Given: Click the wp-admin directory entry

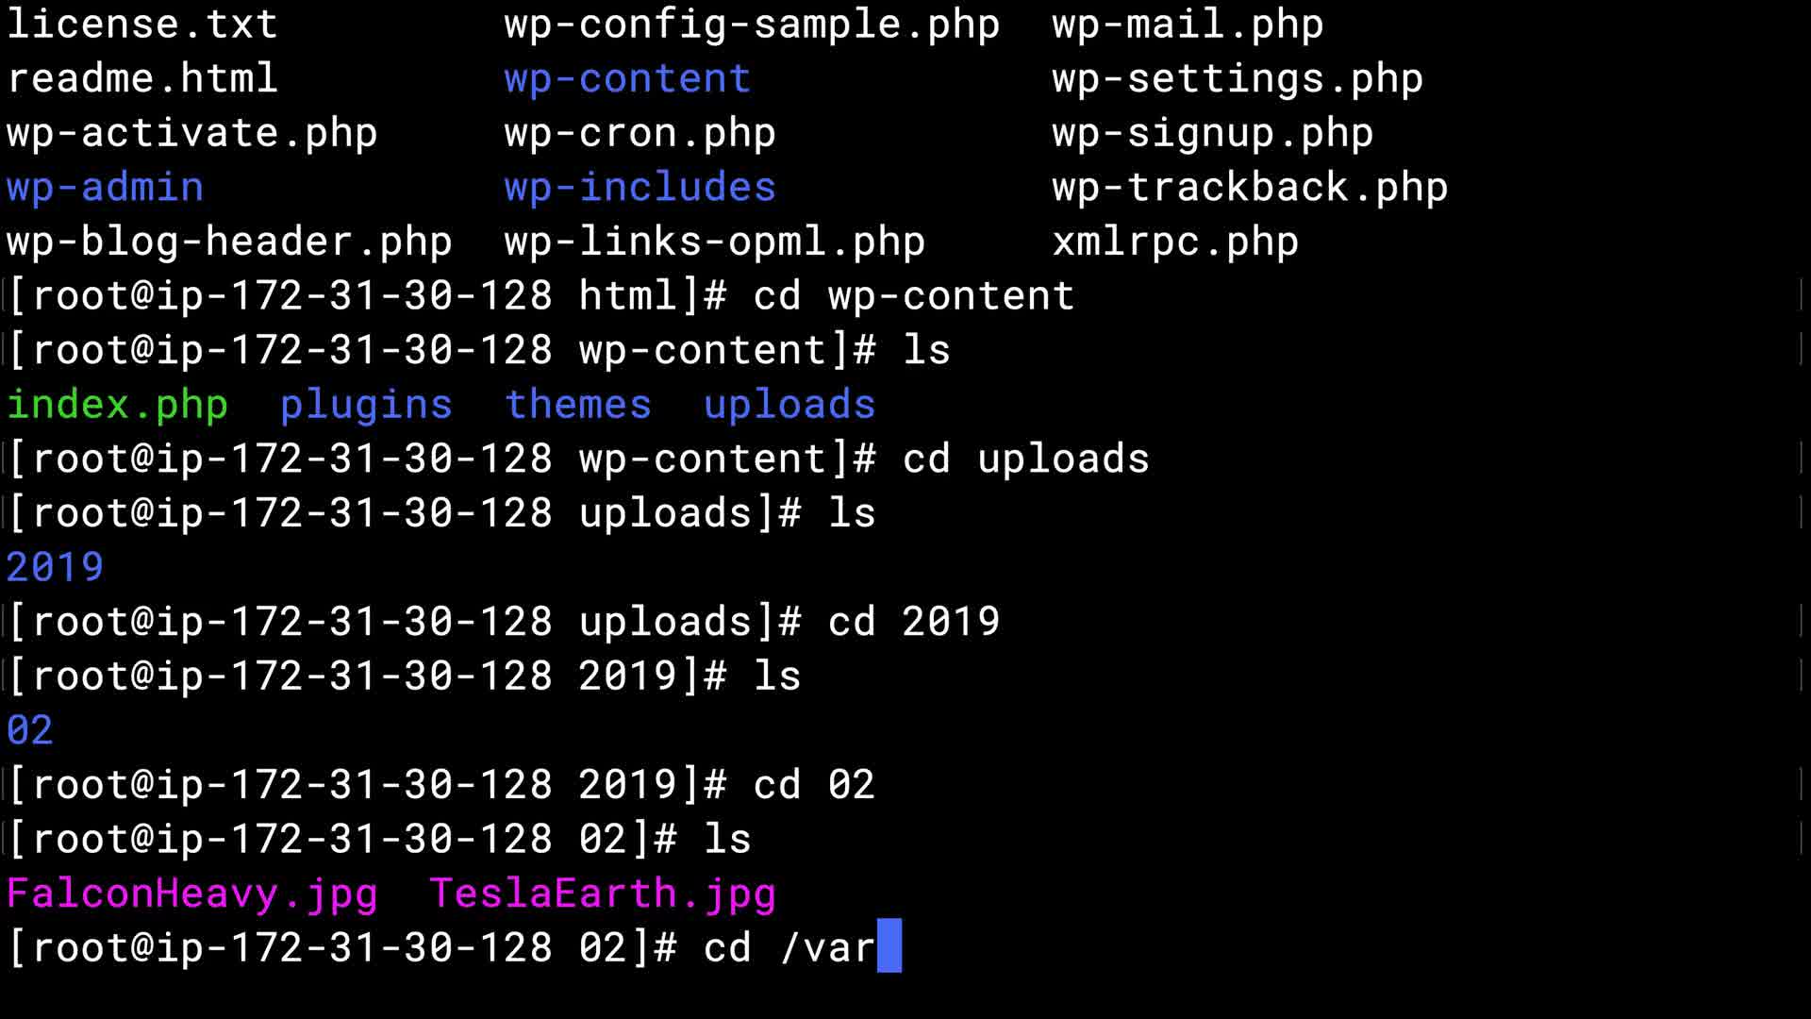Looking at the screenshot, I should click(105, 187).
